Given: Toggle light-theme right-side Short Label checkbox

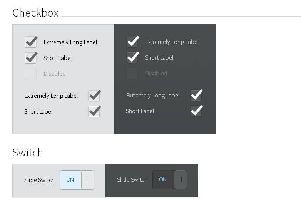Looking at the screenshot, I should click(94, 111).
